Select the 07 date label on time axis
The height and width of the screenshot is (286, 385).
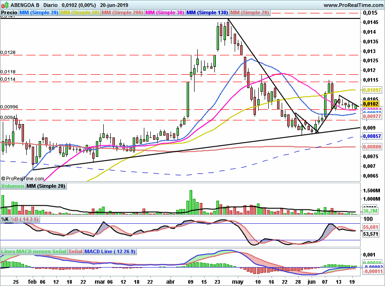pyautogui.click(x=325, y=281)
